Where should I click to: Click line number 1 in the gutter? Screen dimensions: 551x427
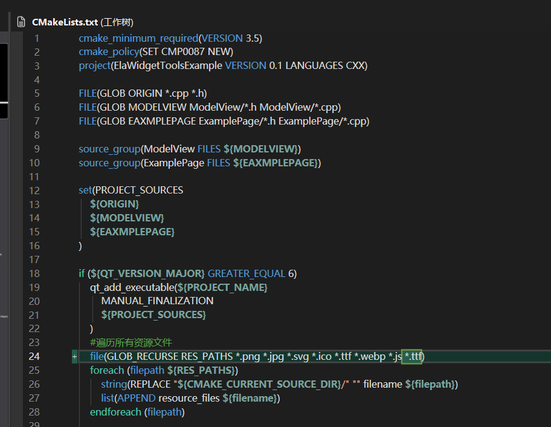[x=37, y=38]
